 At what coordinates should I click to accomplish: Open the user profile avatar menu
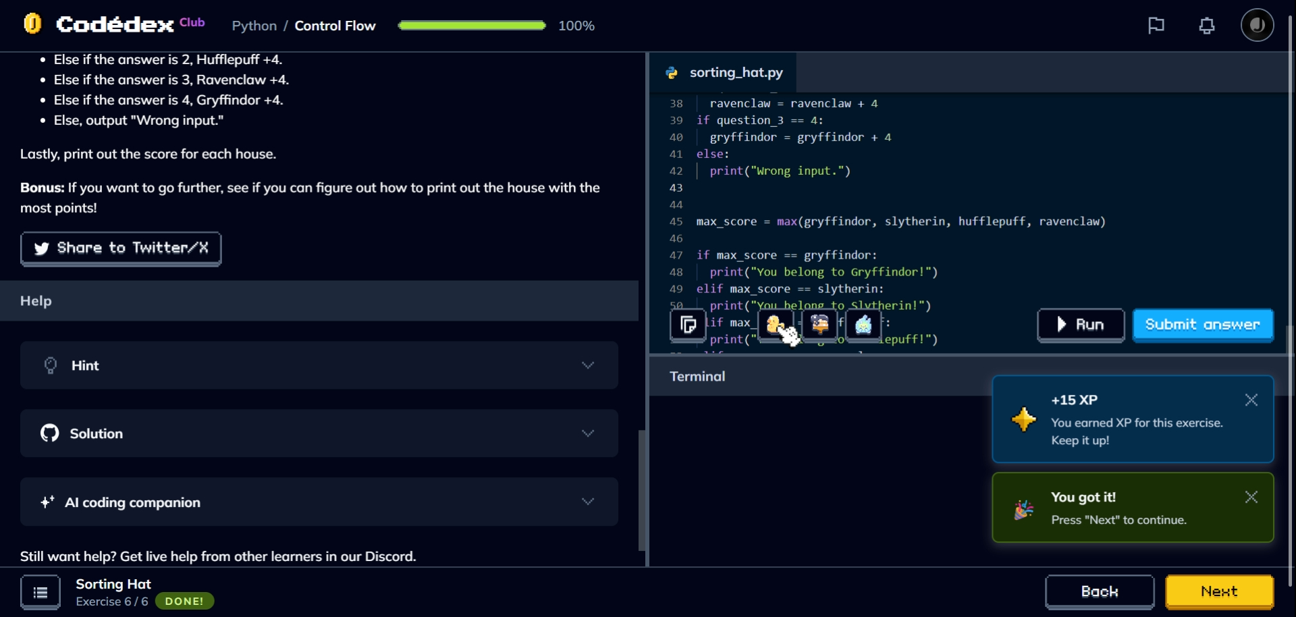pyautogui.click(x=1256, y=26)
